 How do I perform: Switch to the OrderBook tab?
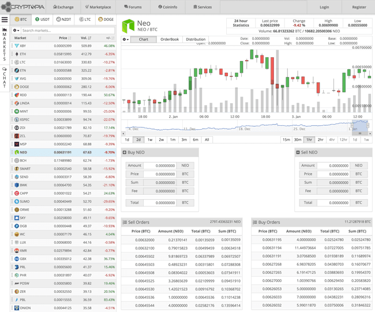(170, 39)
